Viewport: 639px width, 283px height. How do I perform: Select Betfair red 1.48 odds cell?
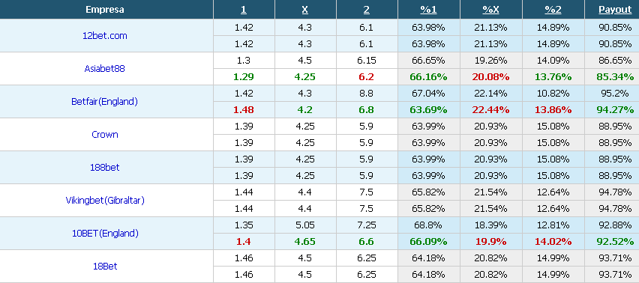click(x=244, y=110)
